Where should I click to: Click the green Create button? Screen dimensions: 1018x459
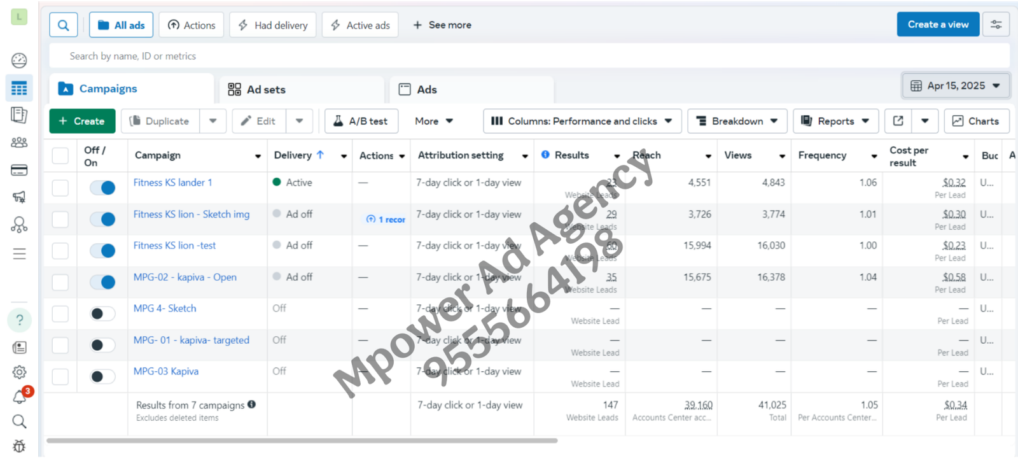82,121
